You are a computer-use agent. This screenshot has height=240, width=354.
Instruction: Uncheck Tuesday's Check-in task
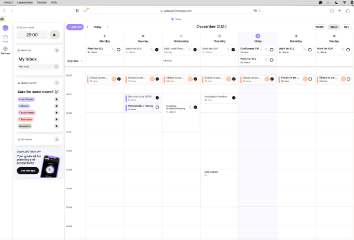pos(157,79)
